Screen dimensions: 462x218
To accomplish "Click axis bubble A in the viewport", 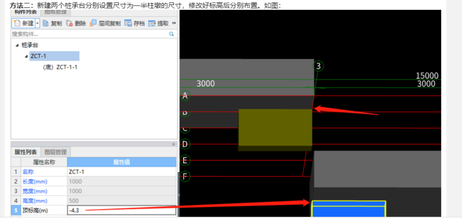I will (185, 96).
